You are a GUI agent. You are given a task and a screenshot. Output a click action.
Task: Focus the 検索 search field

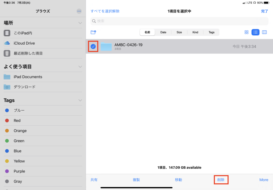179,21
